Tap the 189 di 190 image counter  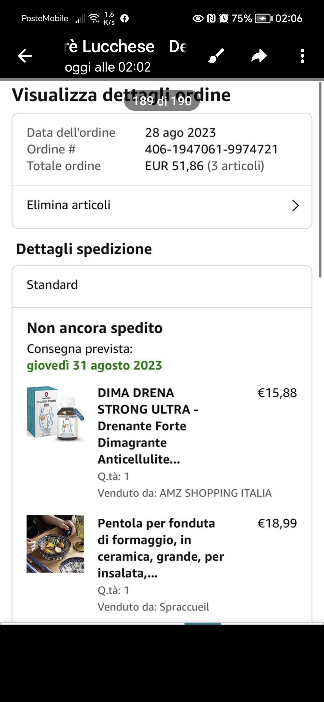tap(162, 101)
